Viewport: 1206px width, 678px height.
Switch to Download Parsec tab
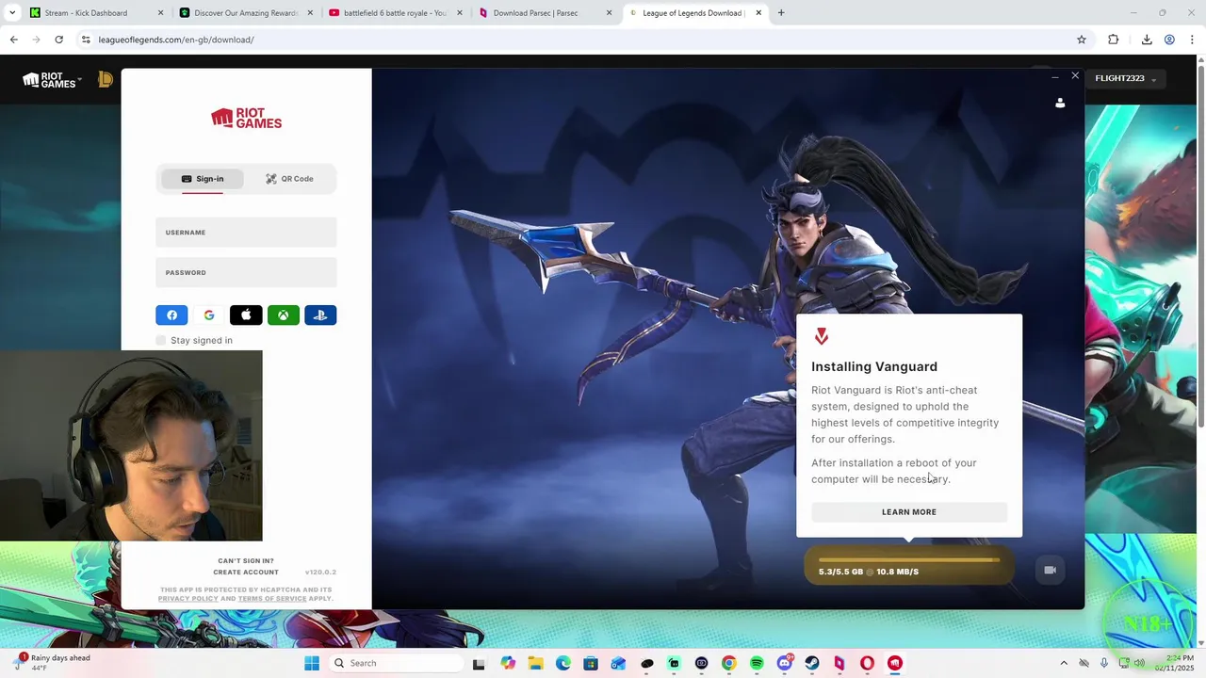(545, 13)
